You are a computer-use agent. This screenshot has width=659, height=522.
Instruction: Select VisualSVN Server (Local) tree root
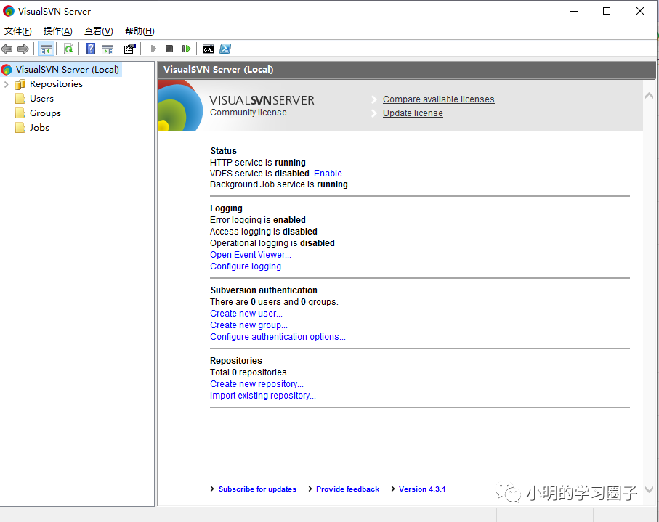pyautogui.click(x=68, y=69)
